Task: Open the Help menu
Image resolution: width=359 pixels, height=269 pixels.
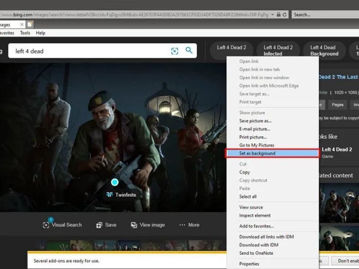Action: (40, 33)
